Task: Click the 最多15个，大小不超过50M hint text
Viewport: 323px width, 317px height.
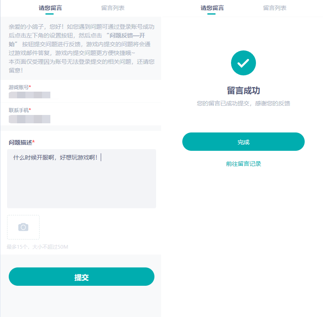Action: [x=37, y=247]
